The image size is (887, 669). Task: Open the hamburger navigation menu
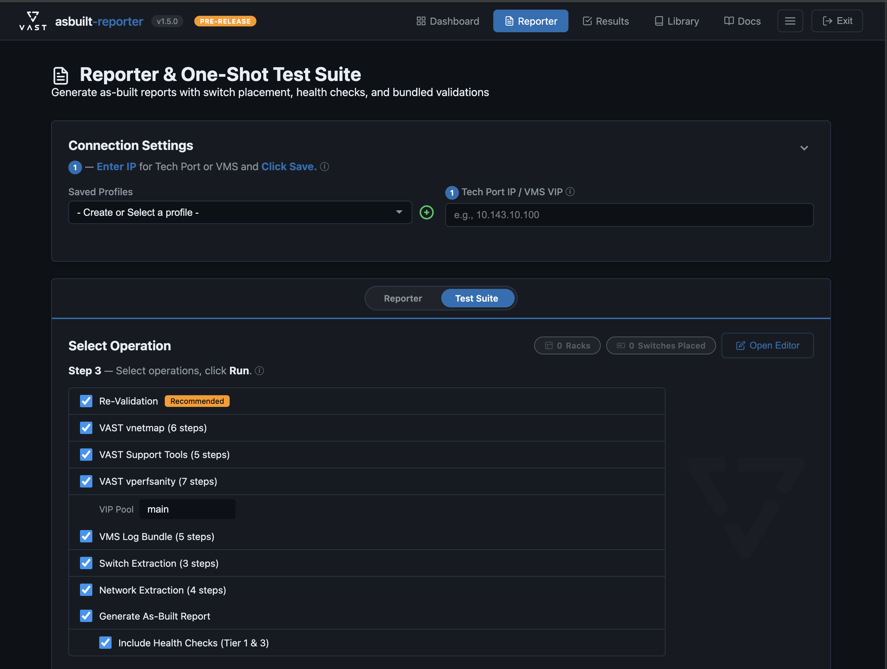790,21
